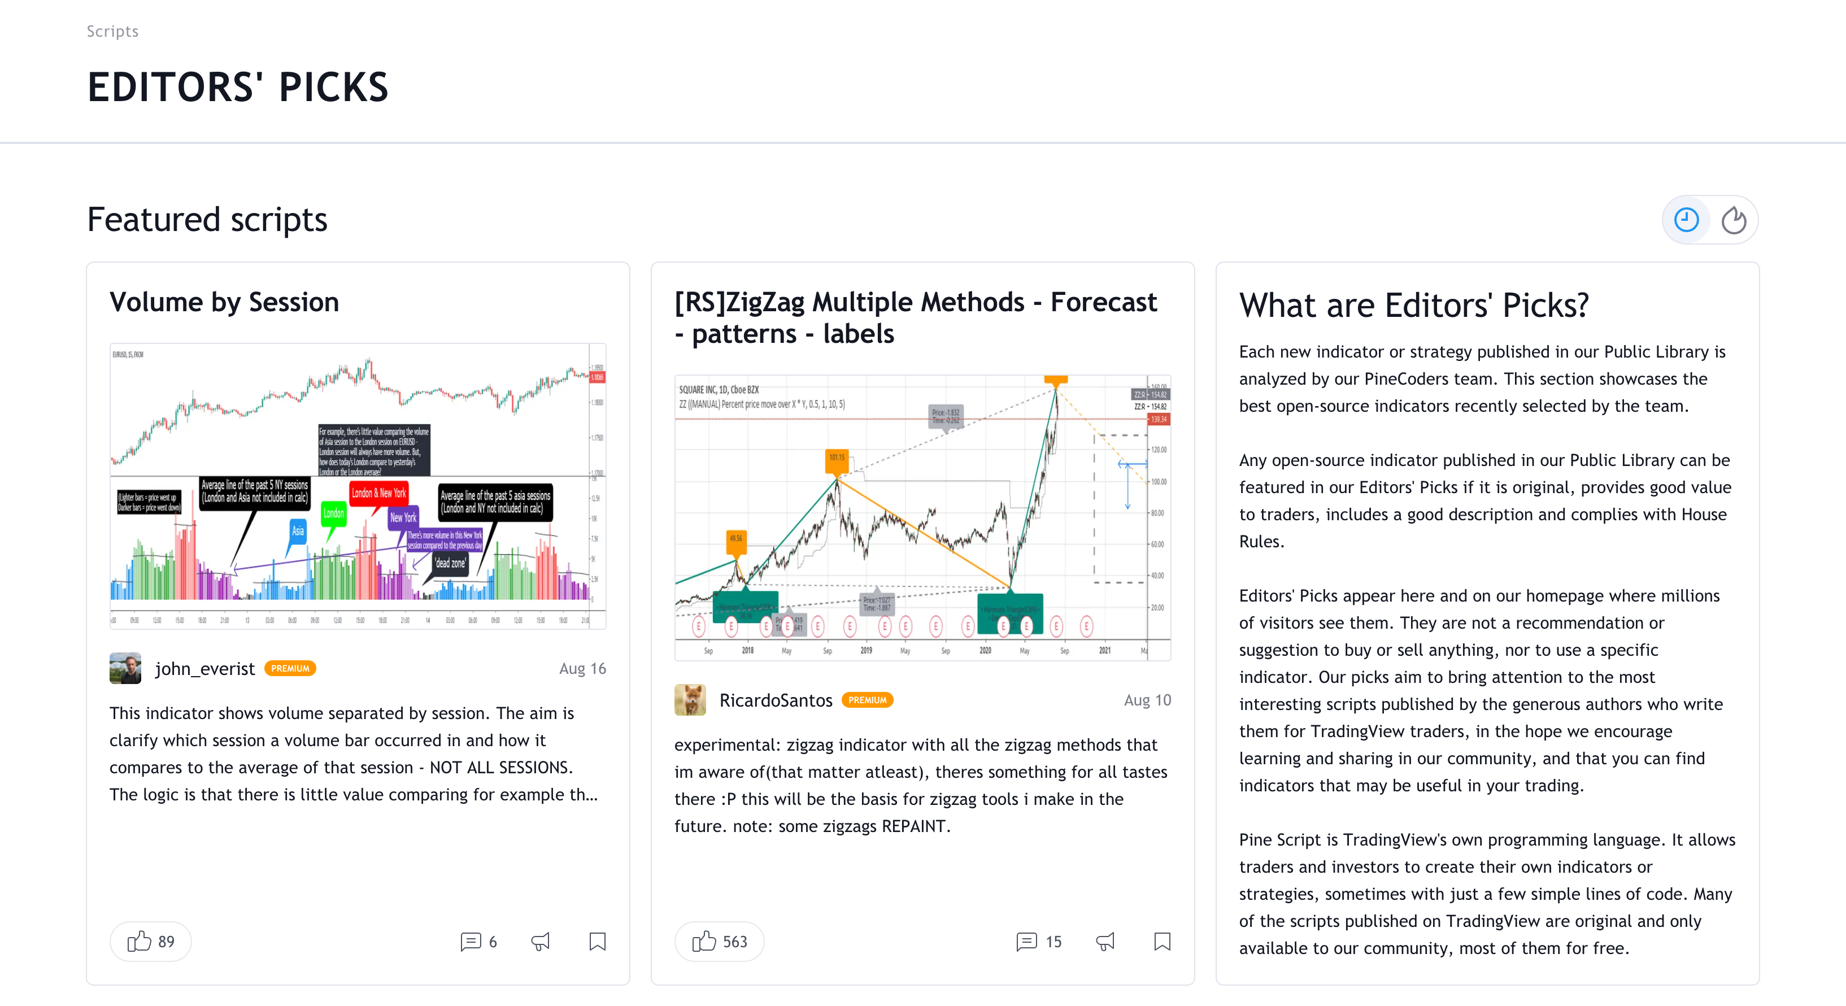Click john_everist avatar picture
1846x1006 pixels.
click(125, 669)
